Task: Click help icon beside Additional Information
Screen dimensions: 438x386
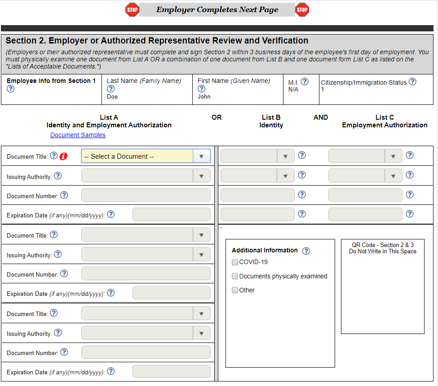Action: click(306, 251)
